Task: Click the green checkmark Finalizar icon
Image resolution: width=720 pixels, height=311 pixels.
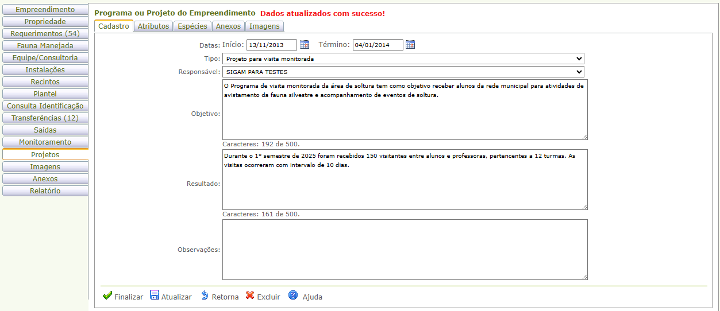Action: (107, 296)
